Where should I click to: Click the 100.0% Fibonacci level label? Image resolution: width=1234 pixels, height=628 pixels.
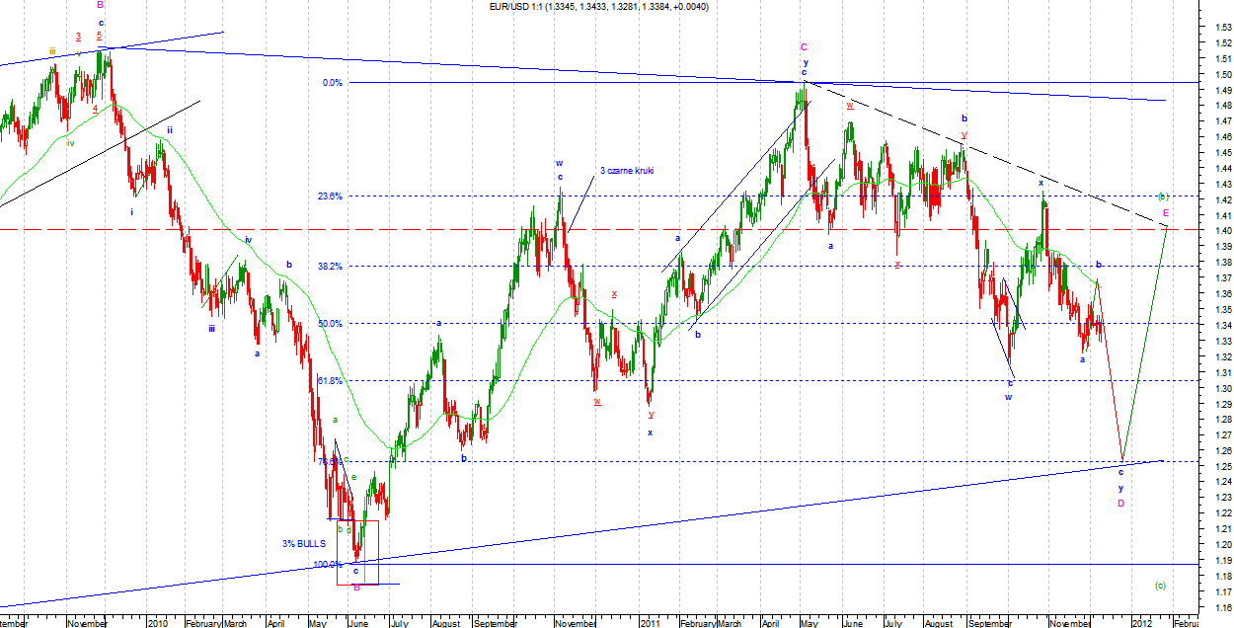[x=327, y=565]
